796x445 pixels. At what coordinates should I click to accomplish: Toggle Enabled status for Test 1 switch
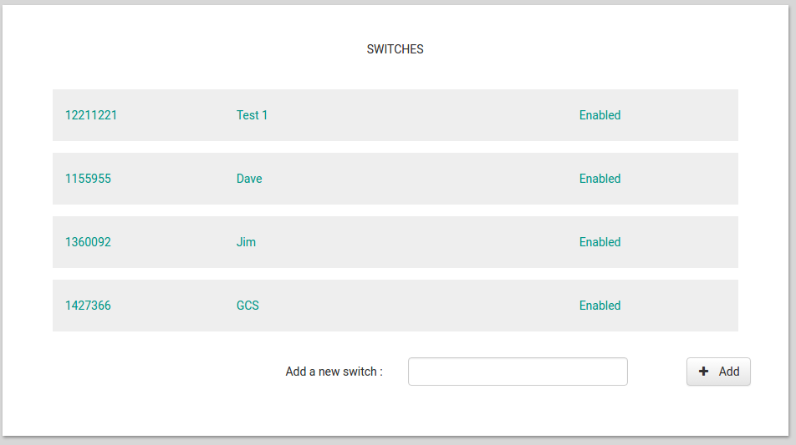[x=600, y=115]
